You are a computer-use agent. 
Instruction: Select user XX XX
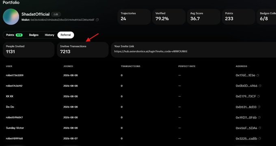pyautogui.click(x=9, y=96)
